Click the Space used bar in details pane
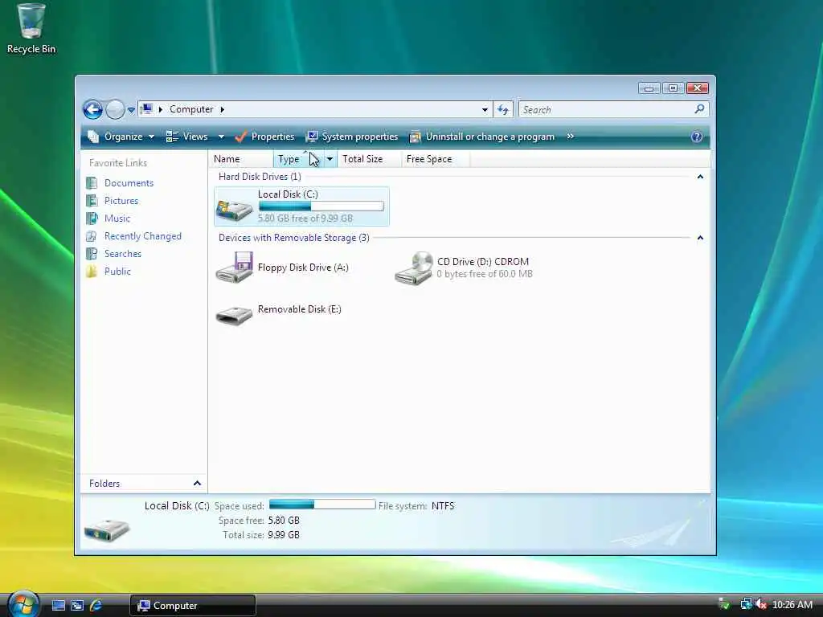Screen dimensions: 823x617 click(x=322, y=505)
